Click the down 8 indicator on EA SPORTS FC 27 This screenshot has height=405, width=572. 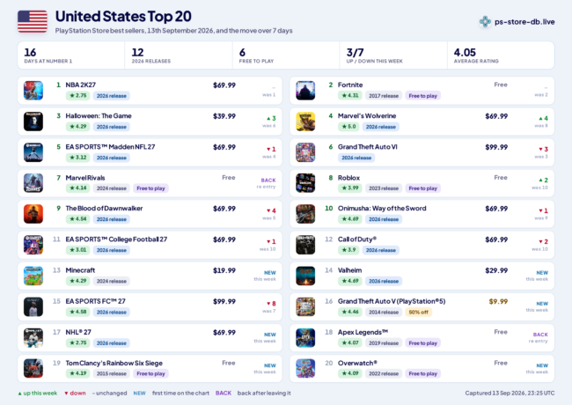pos(271,304)
